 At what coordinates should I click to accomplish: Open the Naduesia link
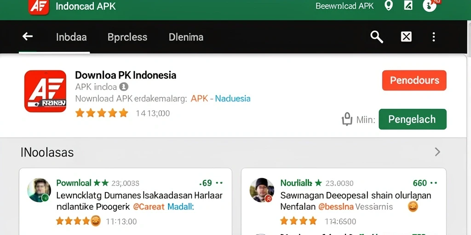(232, 98)
